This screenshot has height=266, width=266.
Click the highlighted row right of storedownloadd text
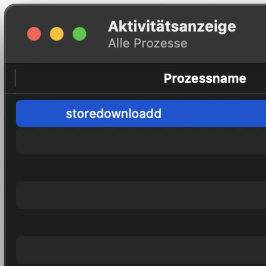(212, 113)
